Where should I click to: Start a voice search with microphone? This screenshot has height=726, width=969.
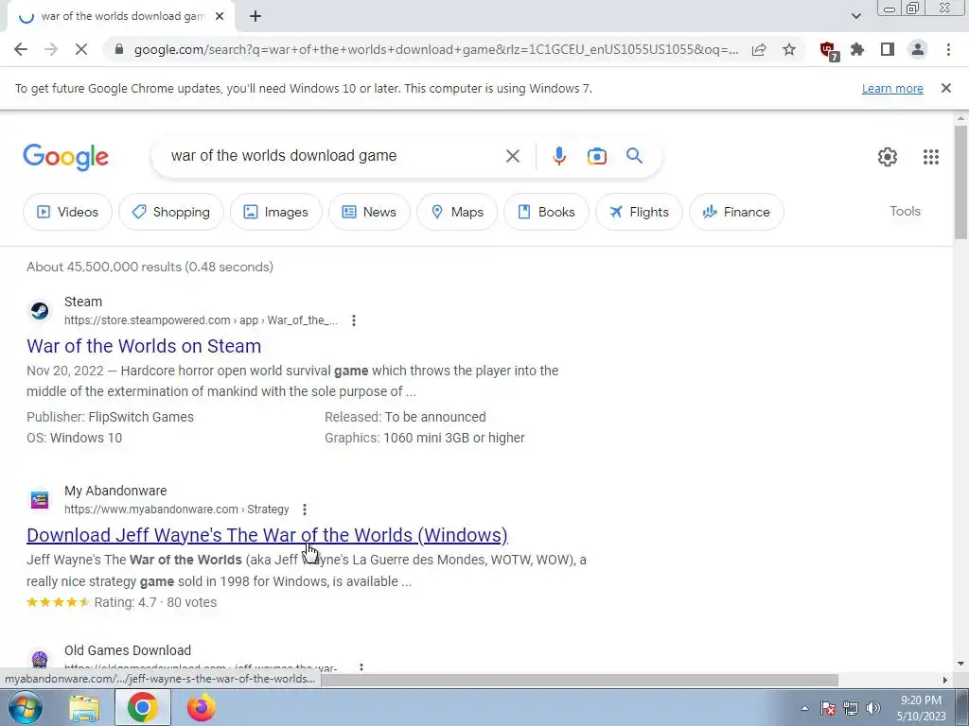click(x=558, y=156)
